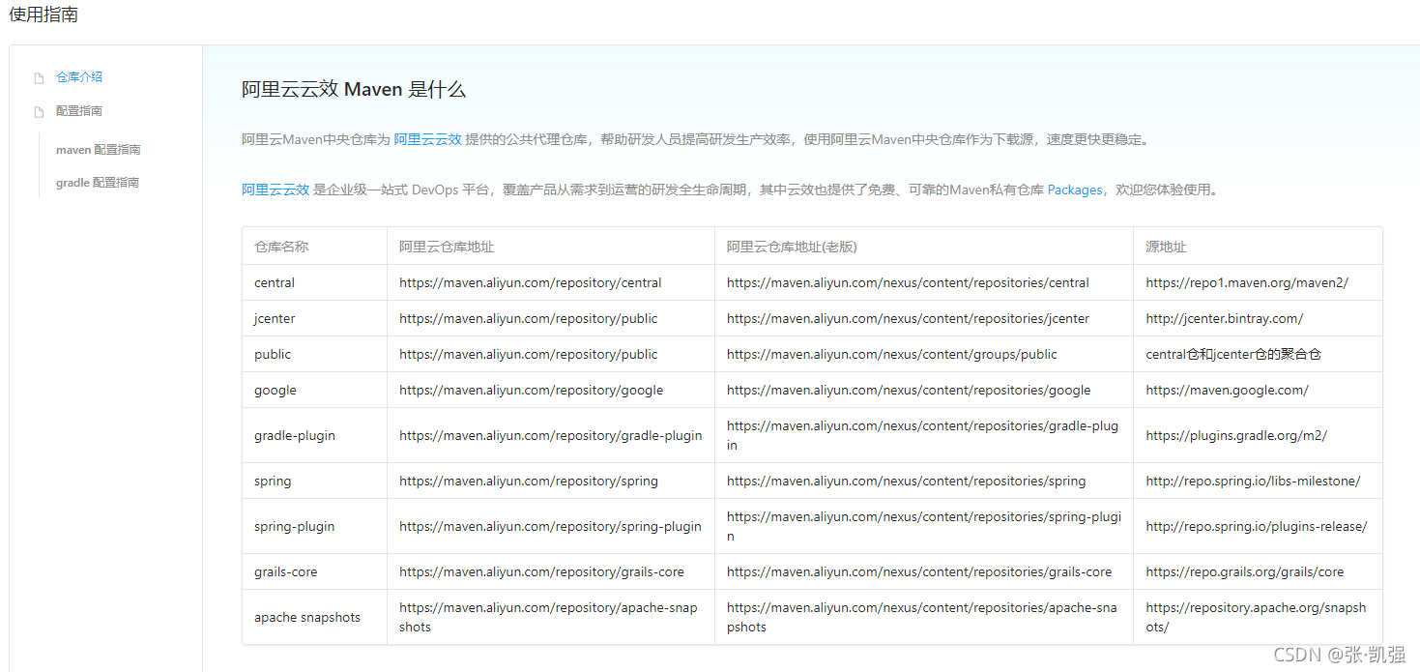Screen dimensions: 1420x672
Task: Click the source http://jcenter.bintray.com/
Action: tap(1225, 319)
